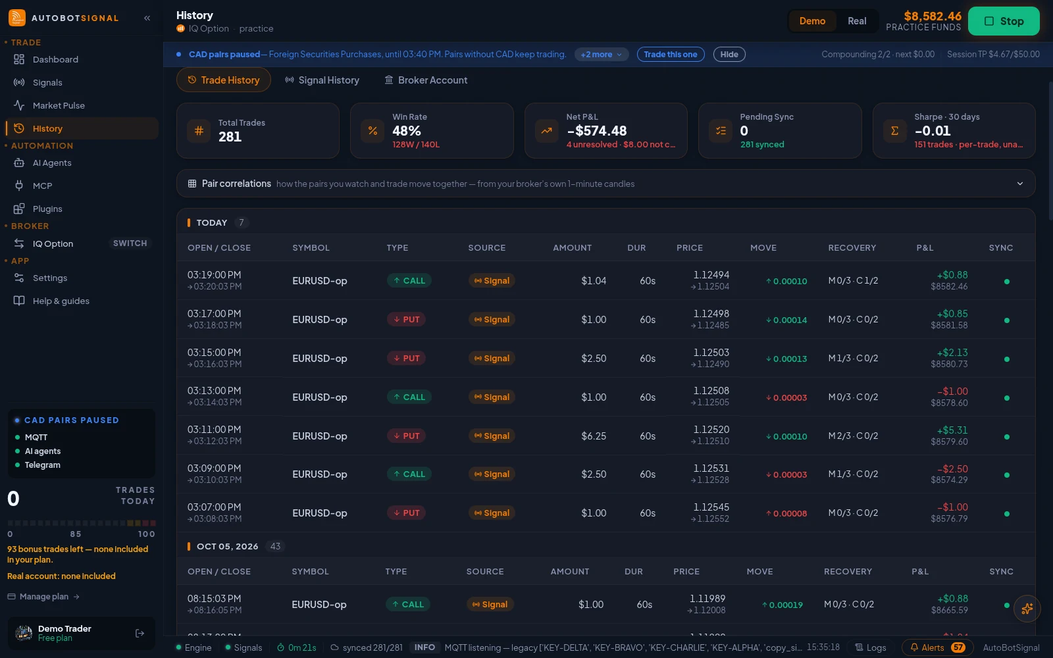Image resolution: width=1053 pixels, height=658 pixels.
Task: Switch to Signal History tab
Action: pyautogui.click(x=322, y=80)
